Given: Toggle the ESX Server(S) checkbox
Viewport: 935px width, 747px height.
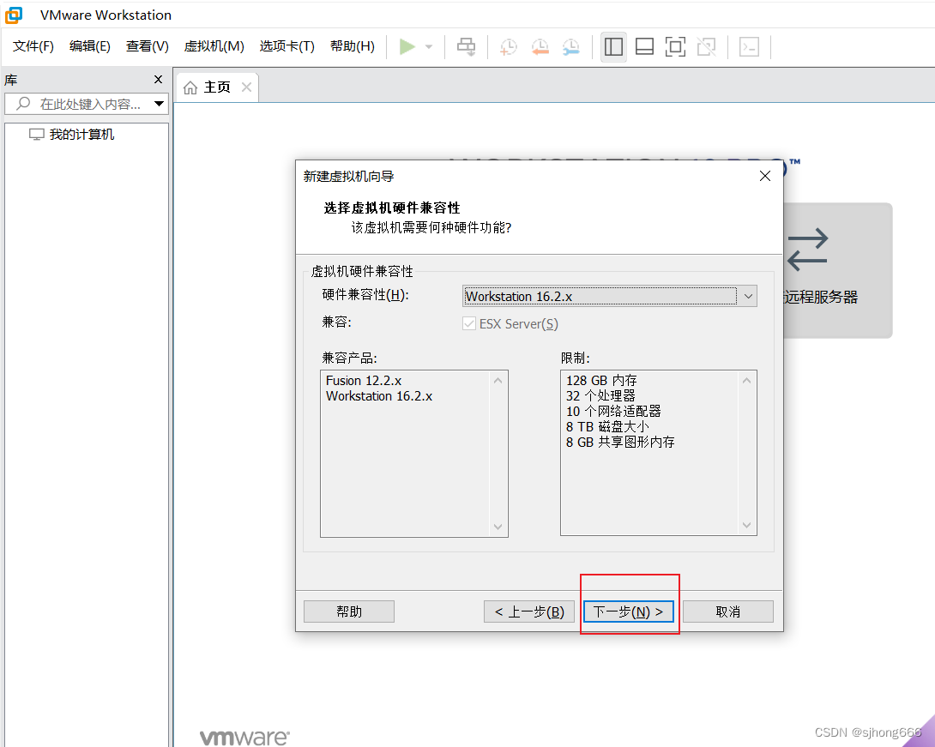Looking at the screenshot, I should 469,323.
